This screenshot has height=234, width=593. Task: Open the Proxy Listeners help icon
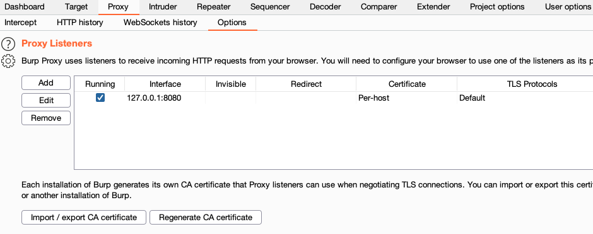[8, 44]
